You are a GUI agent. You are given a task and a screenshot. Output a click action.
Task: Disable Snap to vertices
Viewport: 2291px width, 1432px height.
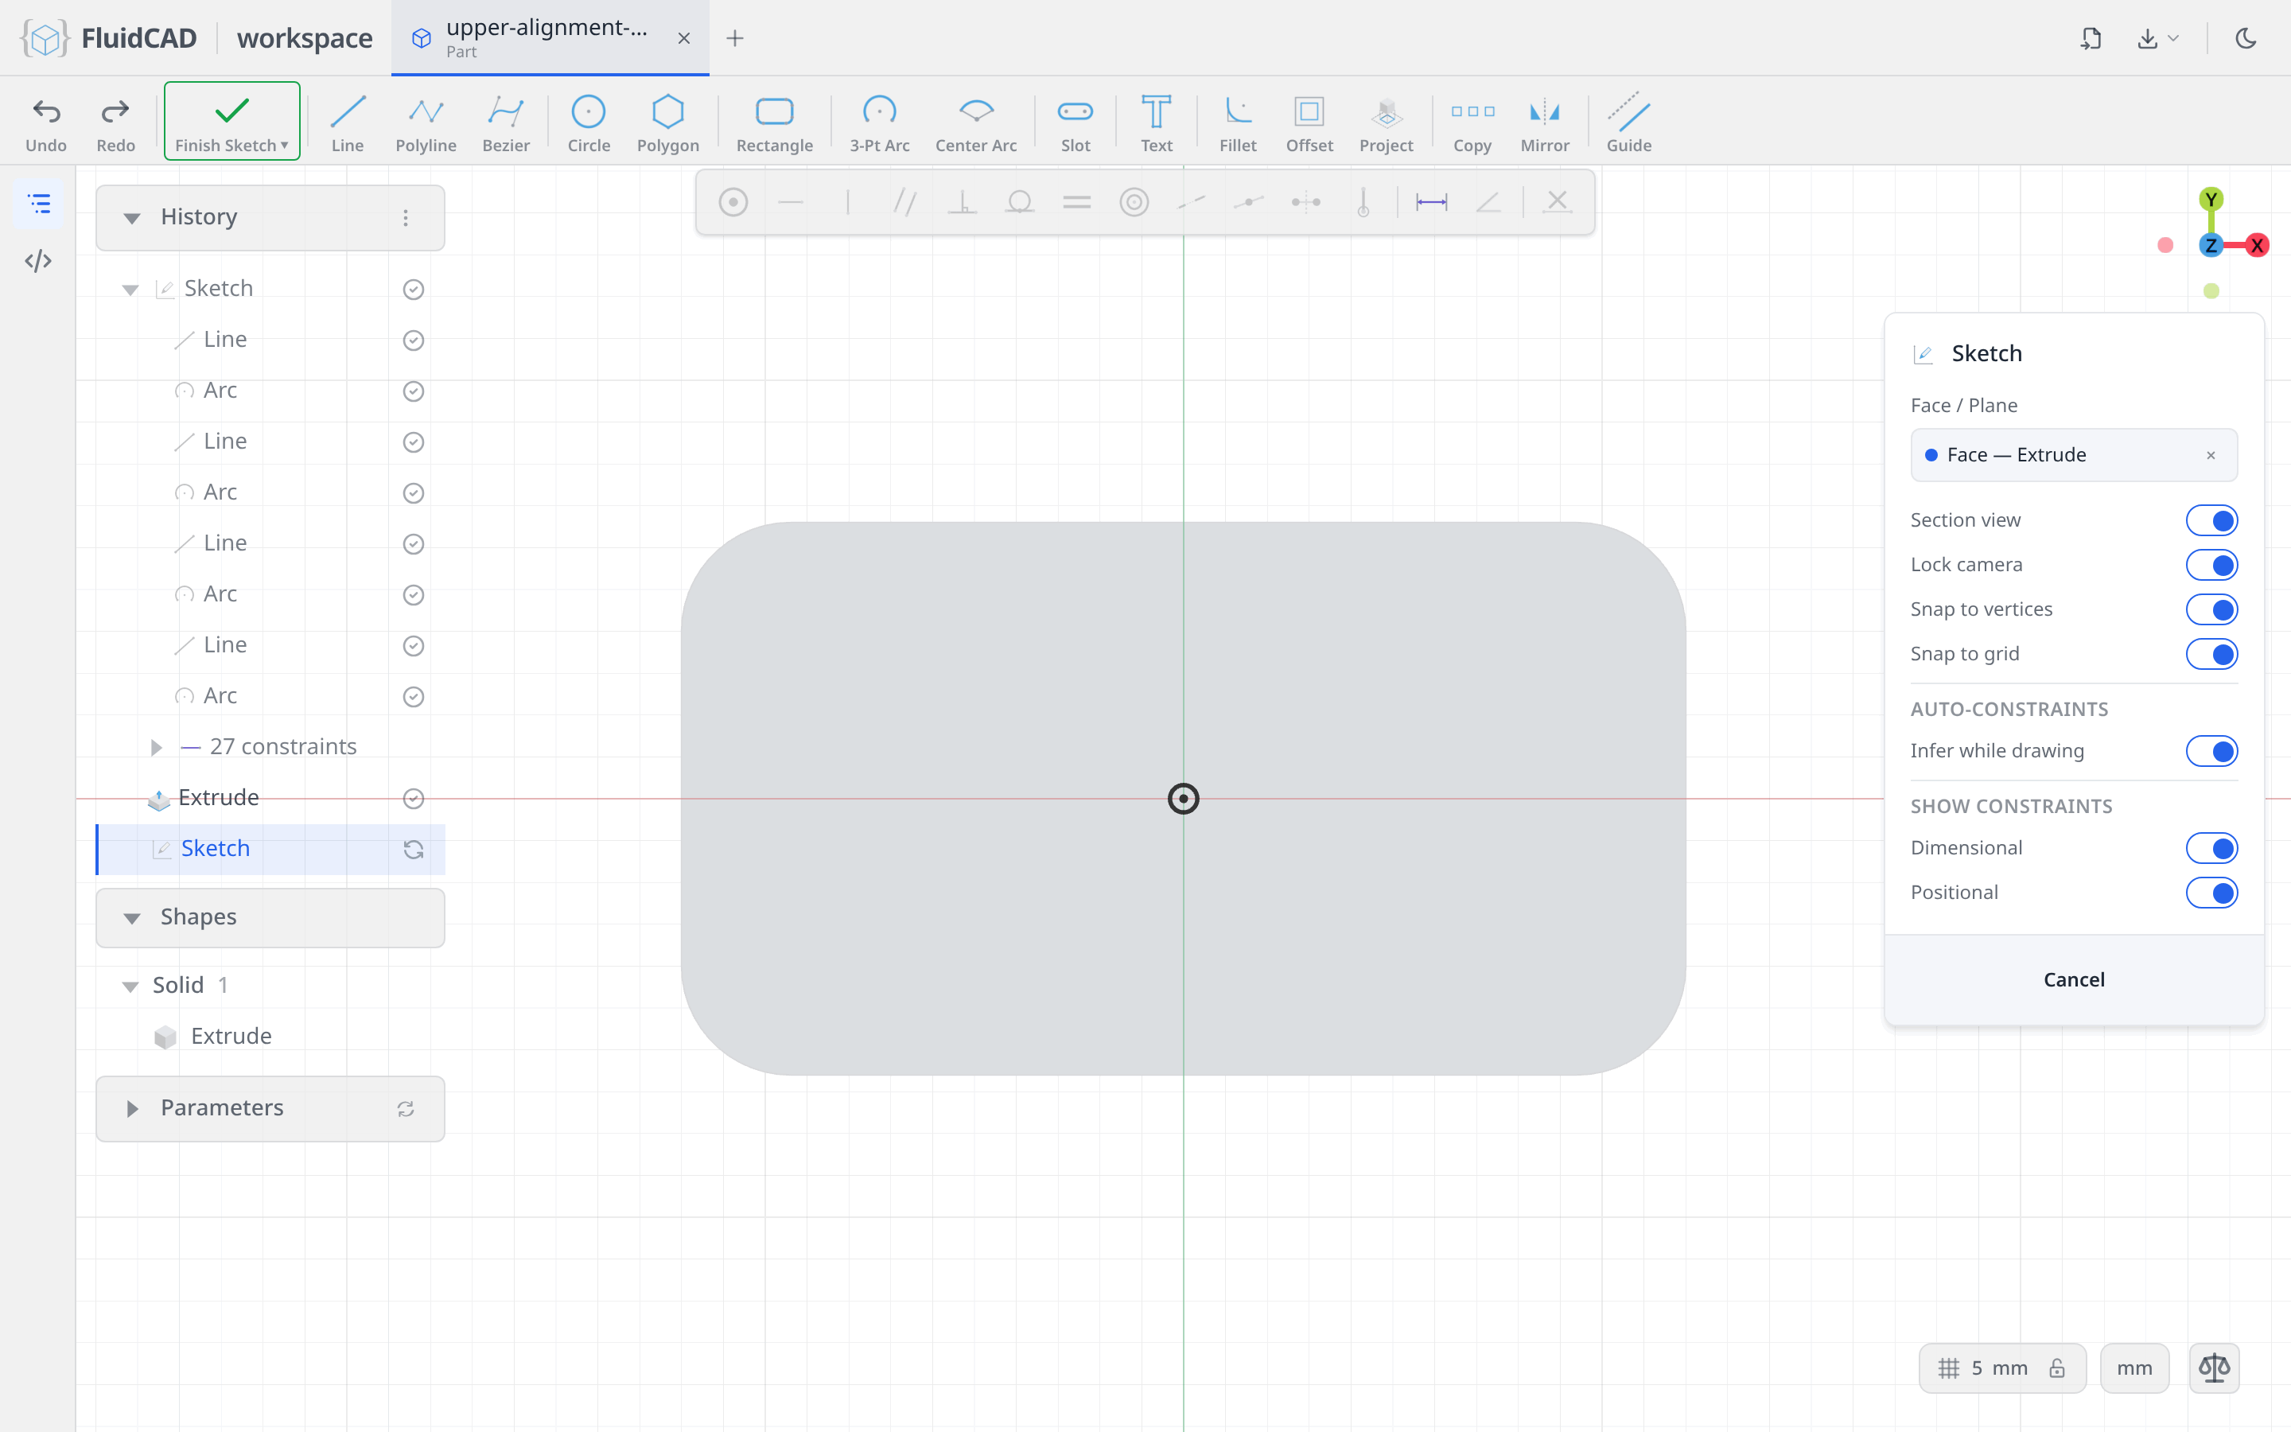point(2211,609)
